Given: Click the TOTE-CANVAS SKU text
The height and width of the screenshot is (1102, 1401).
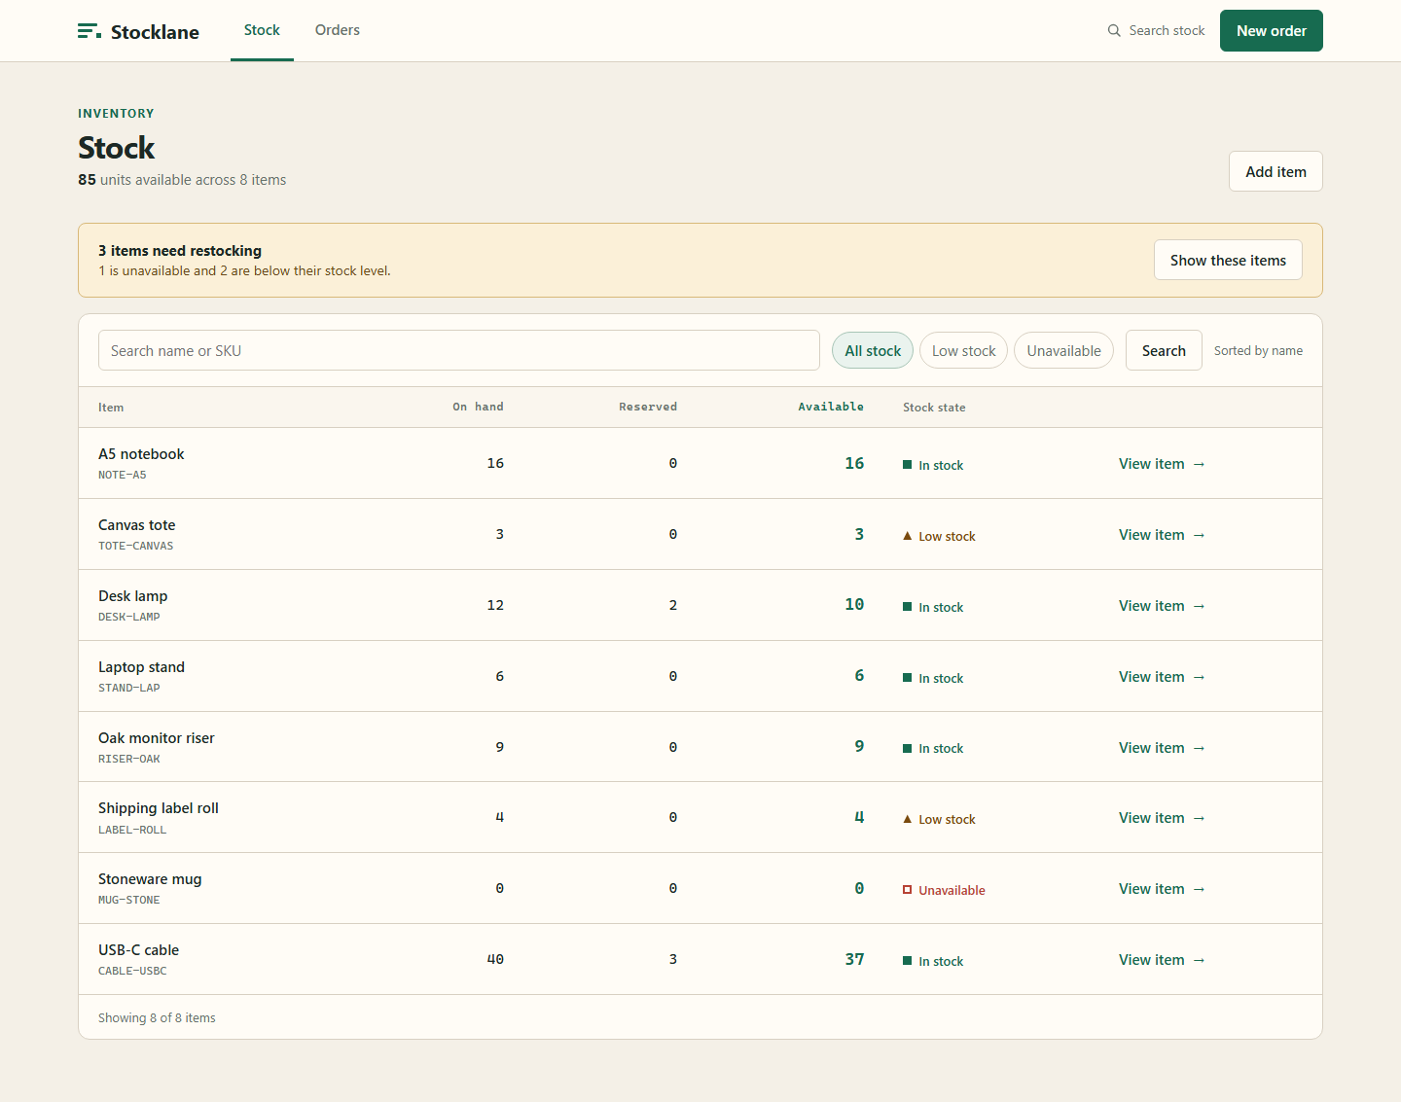Looking at the screenshot, I should pos(135,546).
